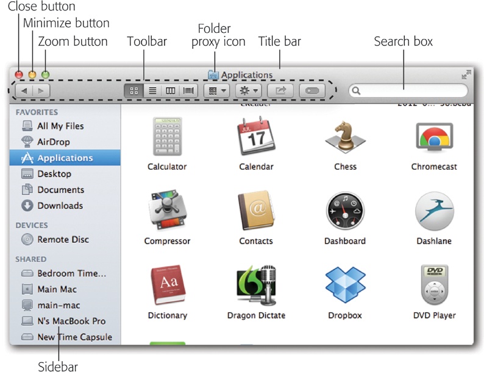Open the DVD Player app icon

tap(434, 285)
